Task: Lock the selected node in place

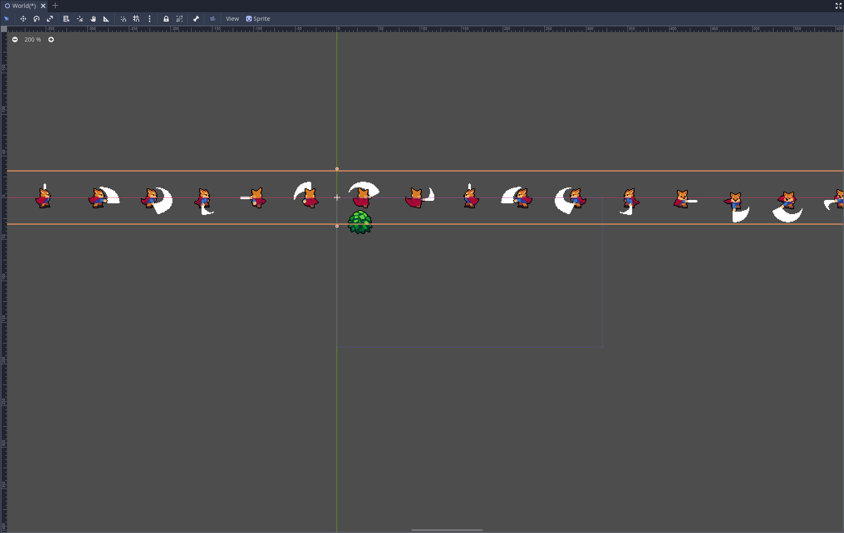Action: (x=166, y=19)
